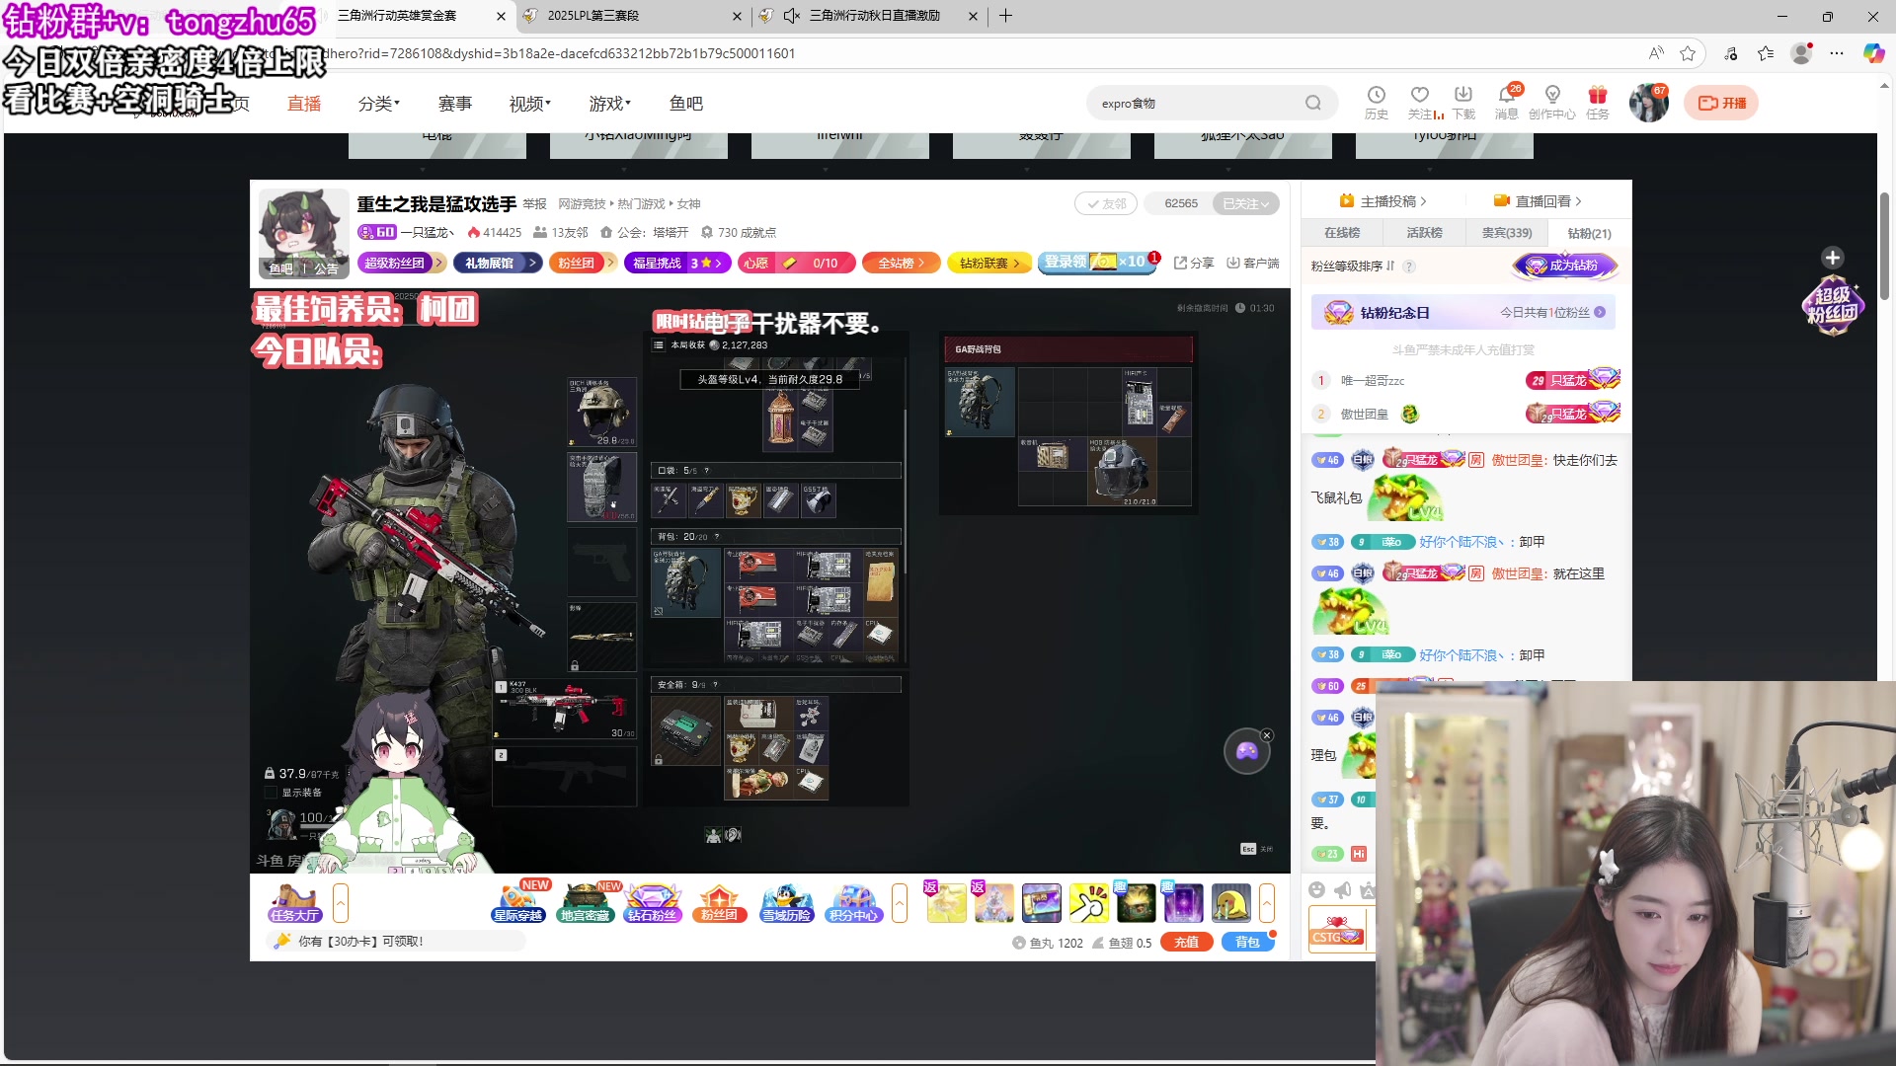This screenshot has height=1066, width=1896.
Task: Open the 心愿 wish progress bar
Action: [x=797, y=263]
